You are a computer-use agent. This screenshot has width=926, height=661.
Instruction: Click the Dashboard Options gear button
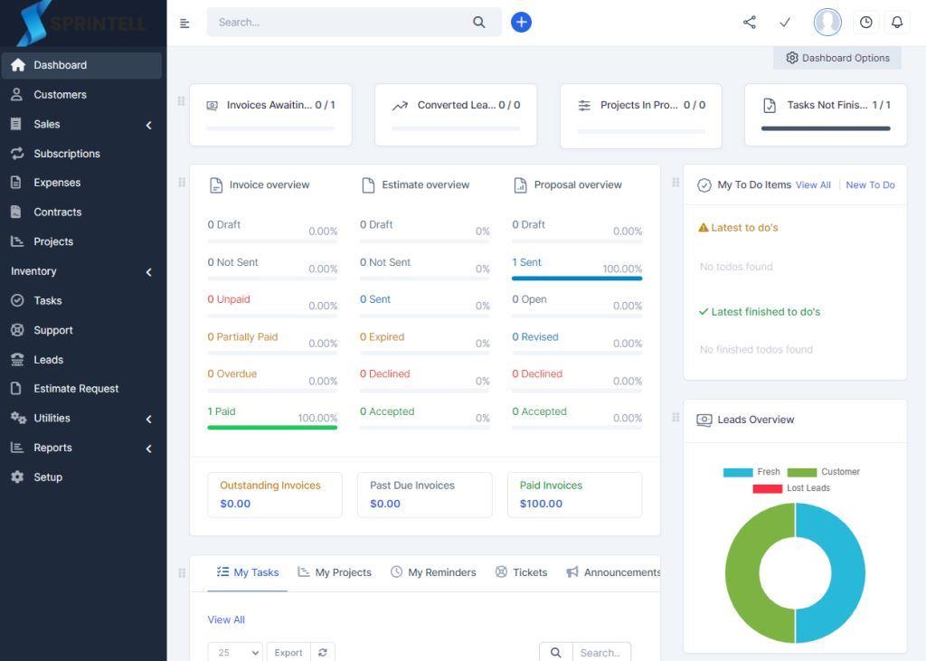coord(836,58)
